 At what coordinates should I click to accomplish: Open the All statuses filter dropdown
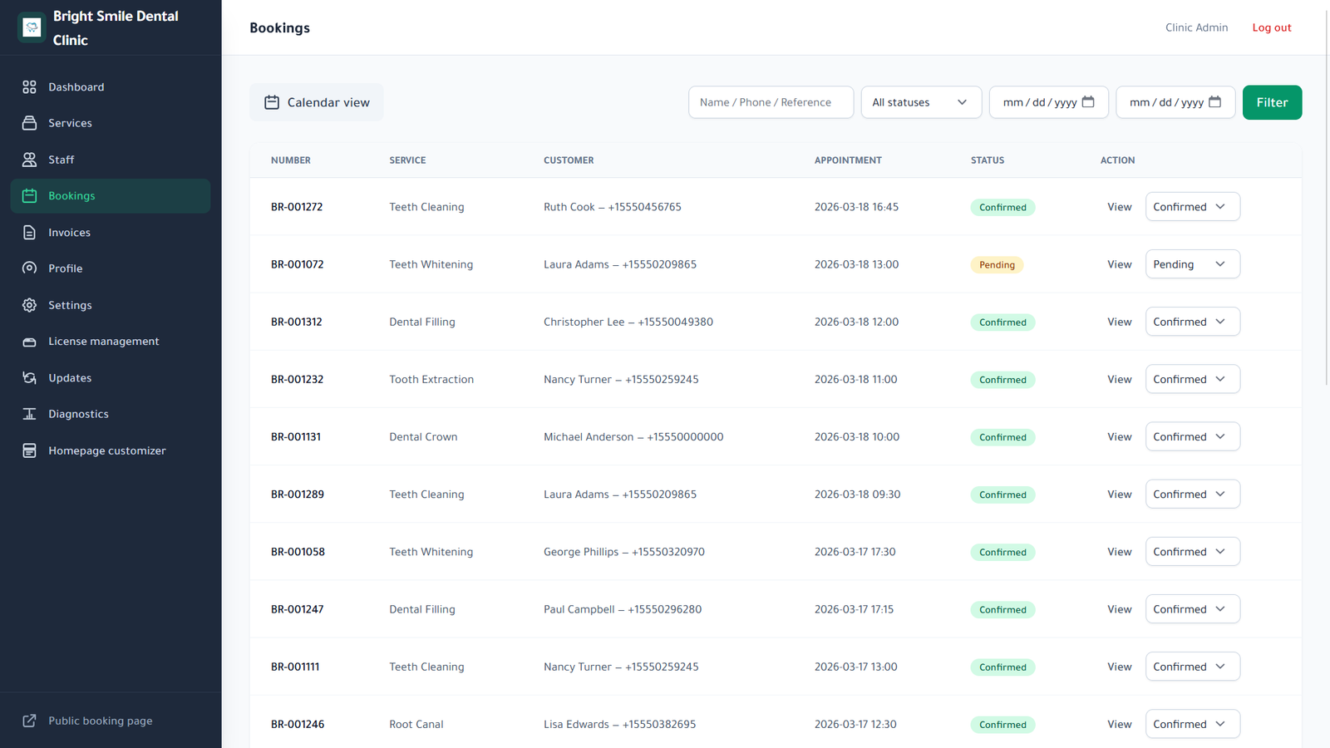(x=921, y=102)
